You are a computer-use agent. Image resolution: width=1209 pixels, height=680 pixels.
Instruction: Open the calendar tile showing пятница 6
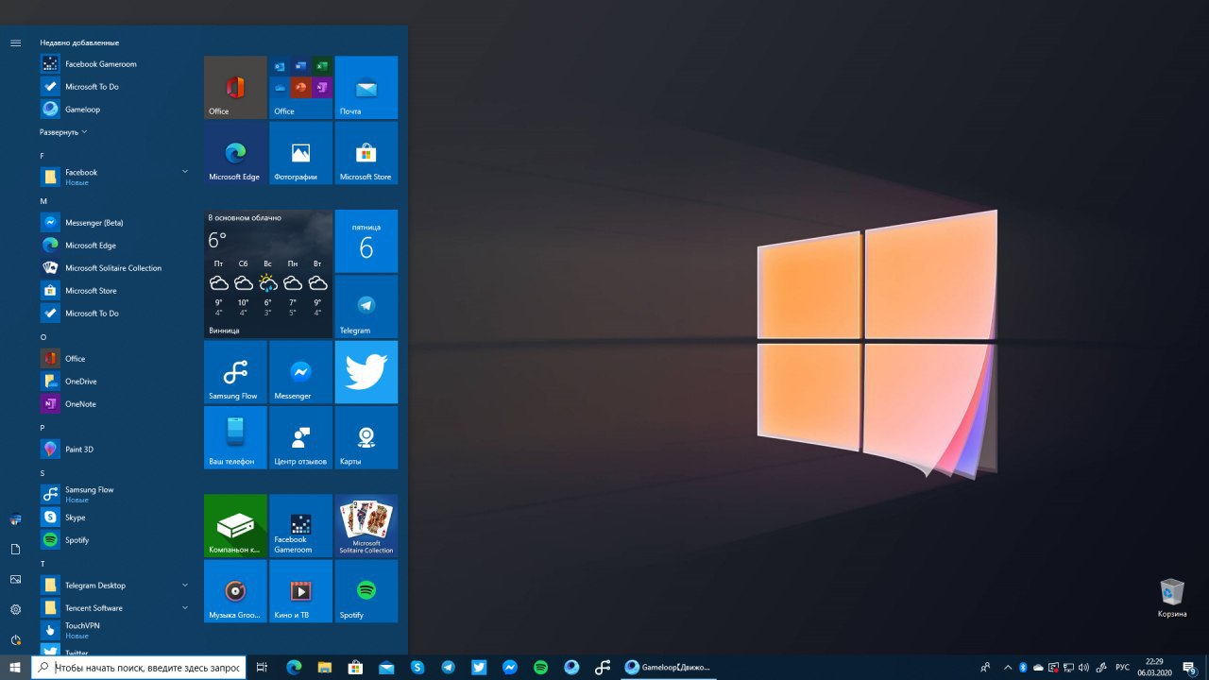[x=366, y=241]
